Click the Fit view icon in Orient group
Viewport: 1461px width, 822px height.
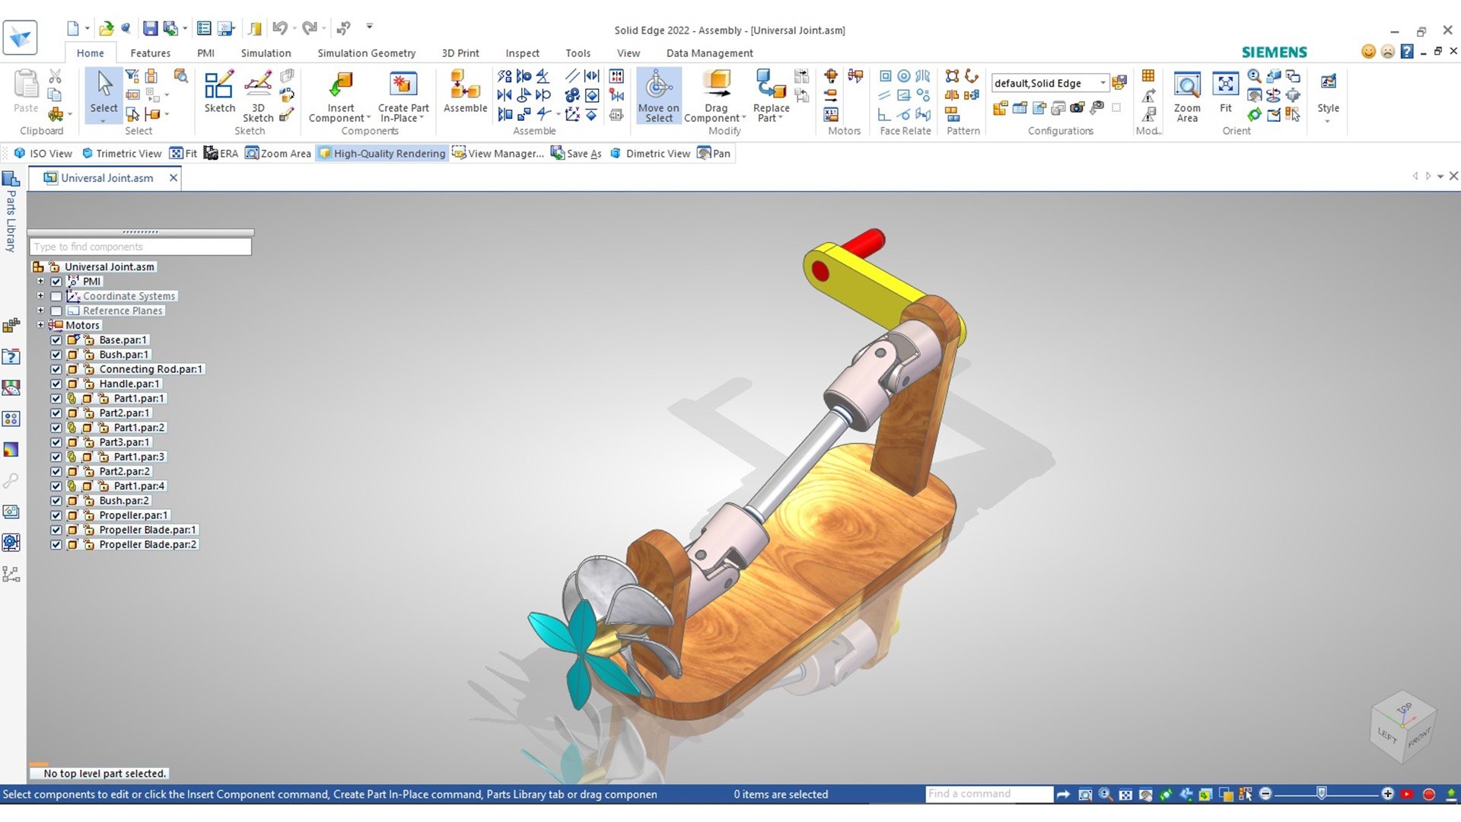click(x=1225, y=91)
